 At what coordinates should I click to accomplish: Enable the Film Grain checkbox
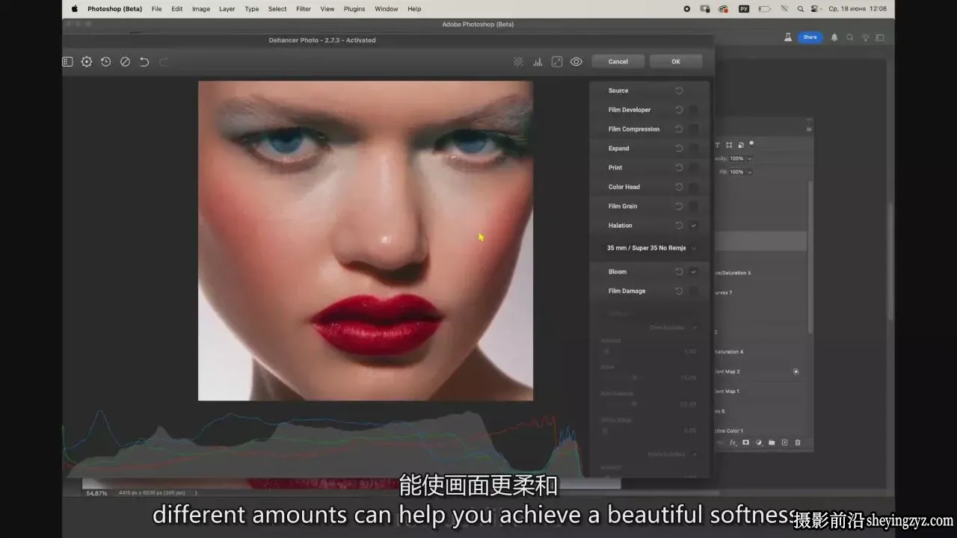pyautogui.click(x=694, y=206)
